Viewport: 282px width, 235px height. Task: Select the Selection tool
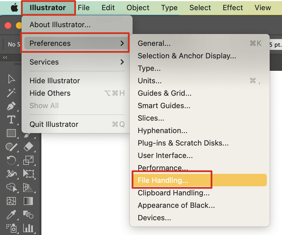pos(11,79)
